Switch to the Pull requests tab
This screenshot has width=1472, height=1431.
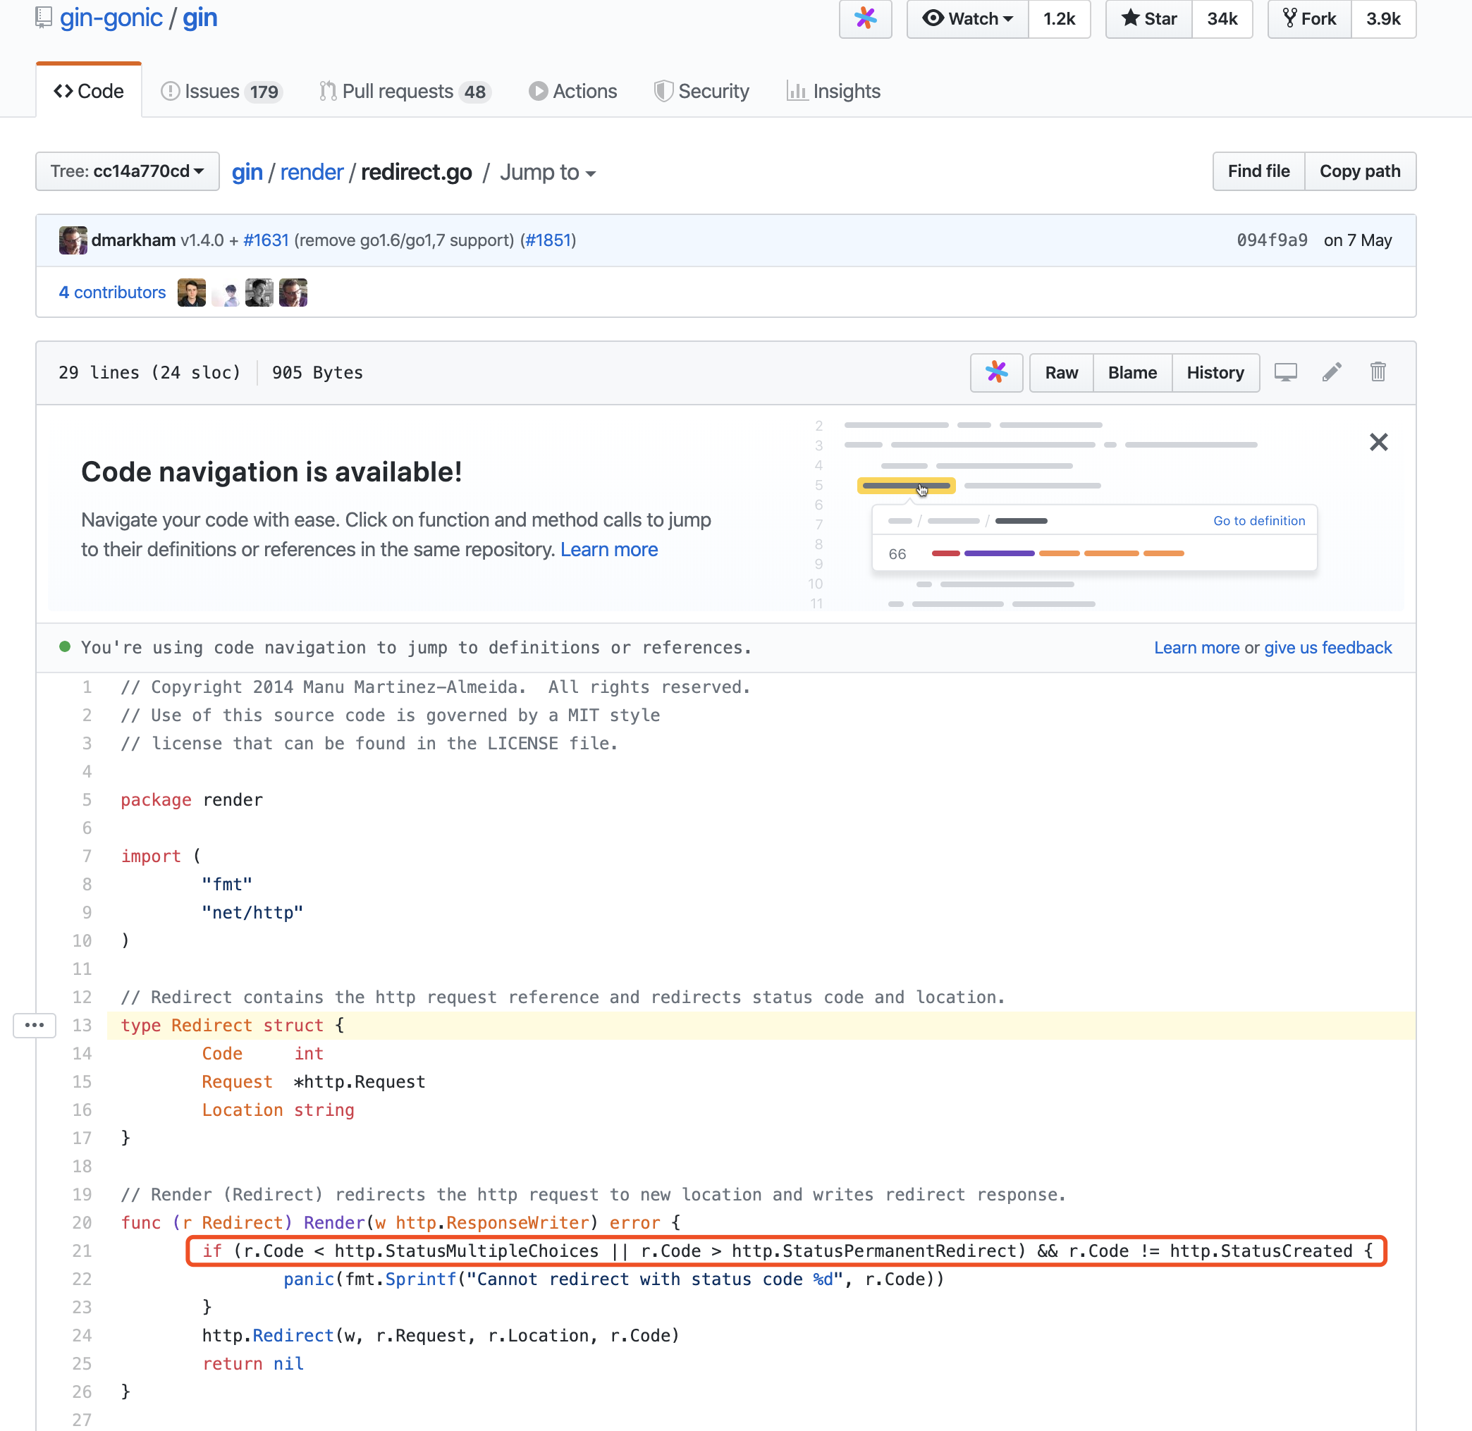pyautogui.click(x=404, y=91)
